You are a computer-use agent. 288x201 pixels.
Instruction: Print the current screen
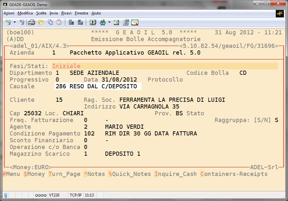click(31, 22)
